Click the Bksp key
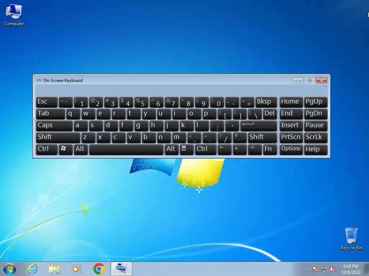369x276 pixels. click(266, 102)
